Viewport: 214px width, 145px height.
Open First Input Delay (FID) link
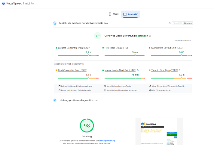tap(116, 48)
